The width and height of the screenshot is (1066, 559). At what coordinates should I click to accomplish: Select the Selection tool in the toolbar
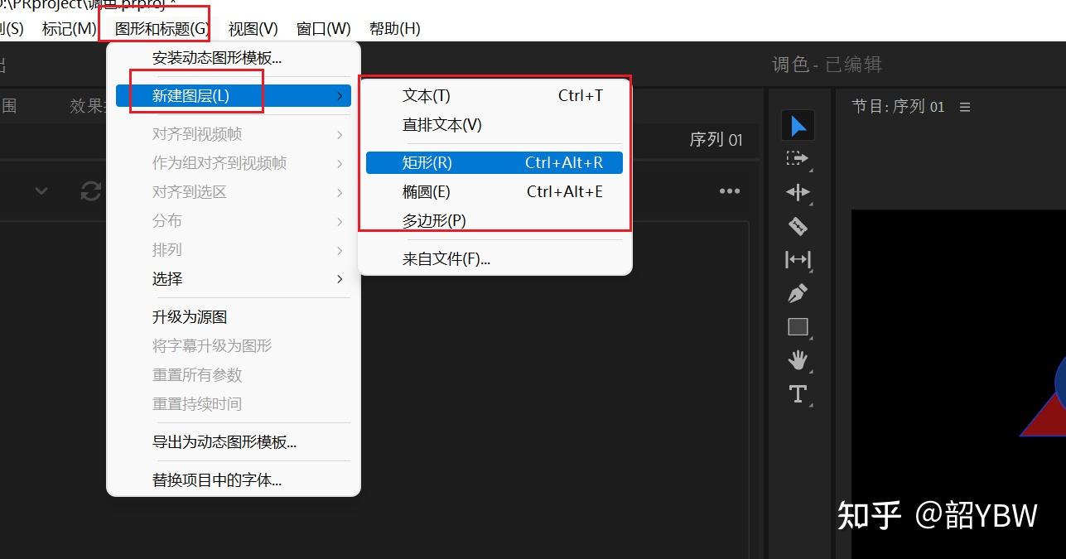point(798,125)
